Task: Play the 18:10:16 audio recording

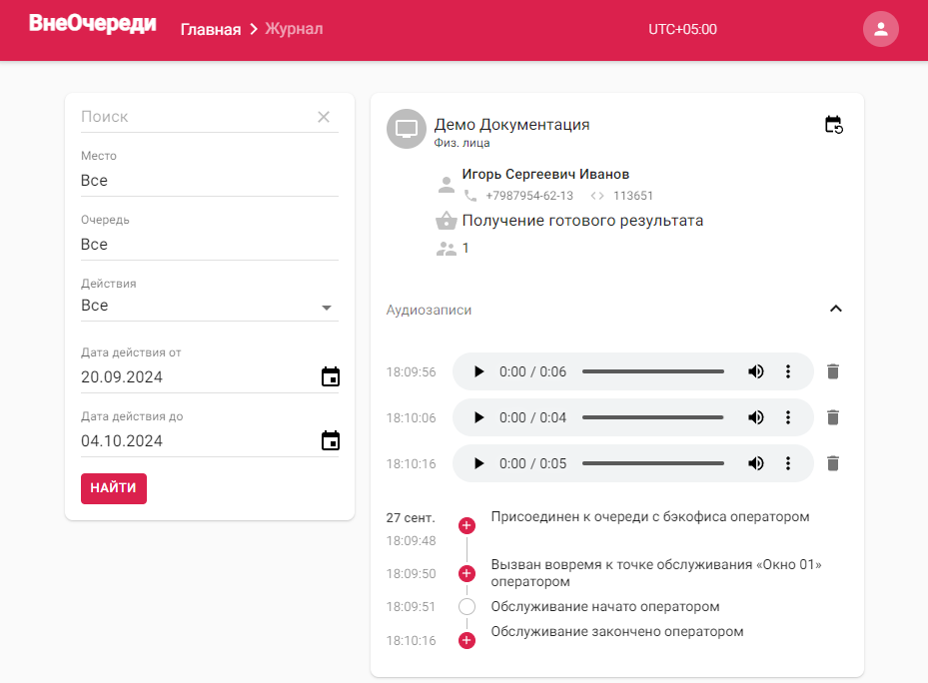Action: tap(478, 463)
